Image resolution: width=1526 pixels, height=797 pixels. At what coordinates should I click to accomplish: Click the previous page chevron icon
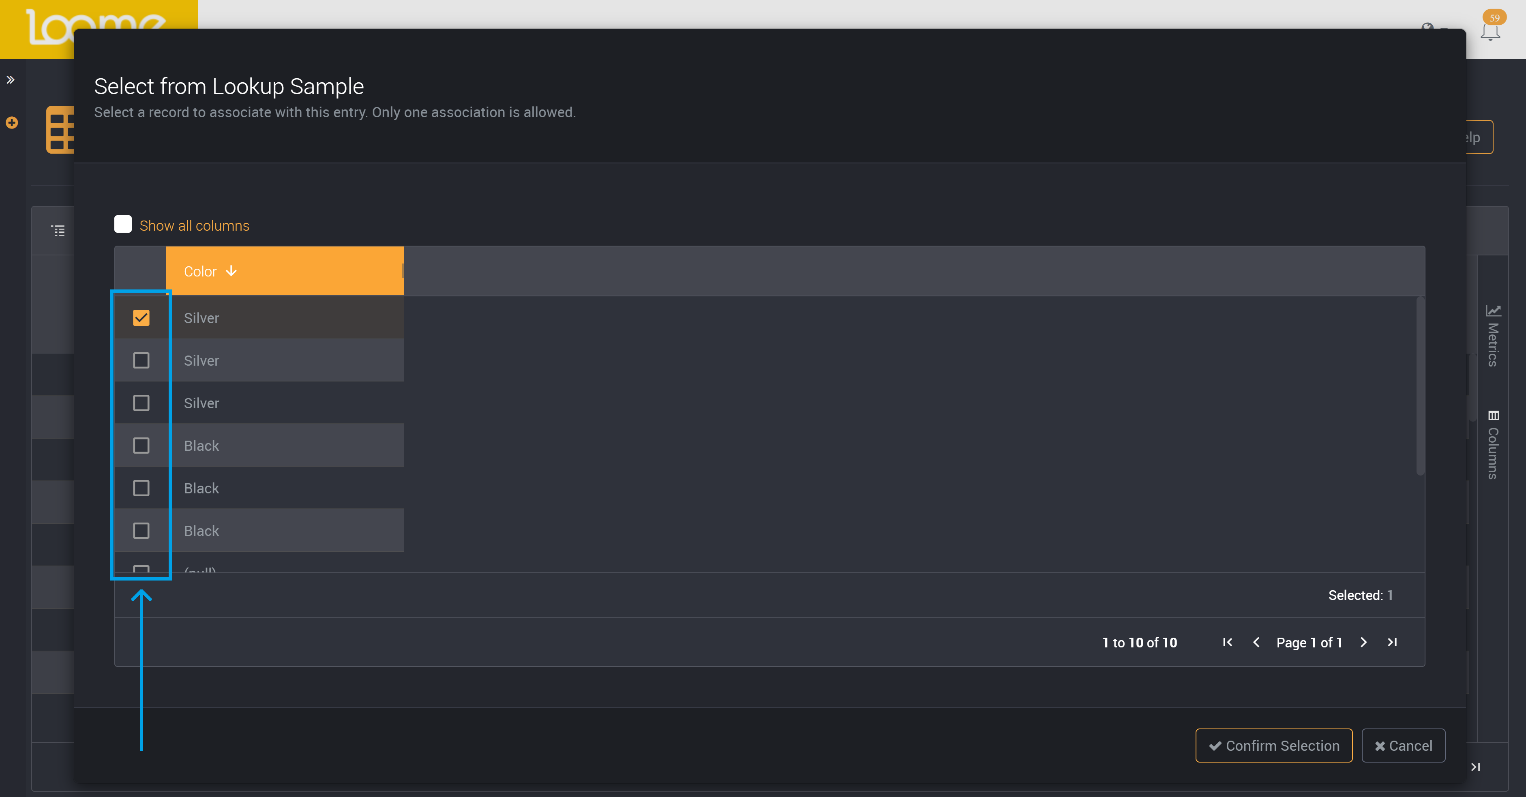(1256, 642)
